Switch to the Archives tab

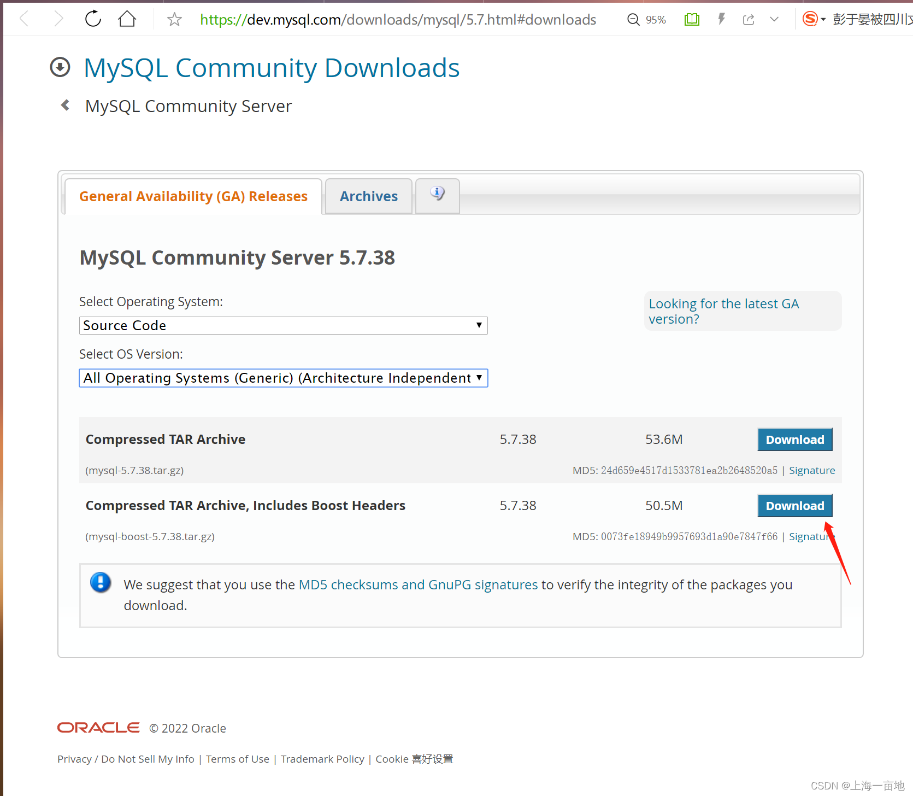click(x=369, y=196)
